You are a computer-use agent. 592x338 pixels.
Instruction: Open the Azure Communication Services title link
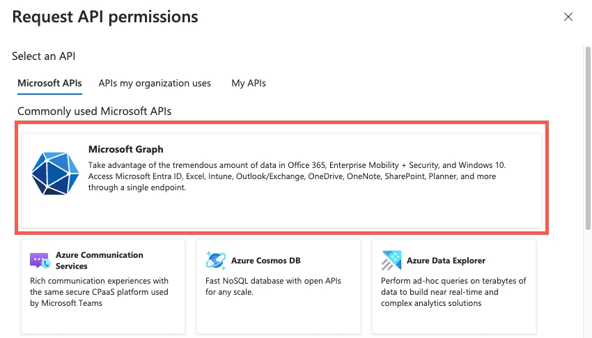tap(99, 260)
